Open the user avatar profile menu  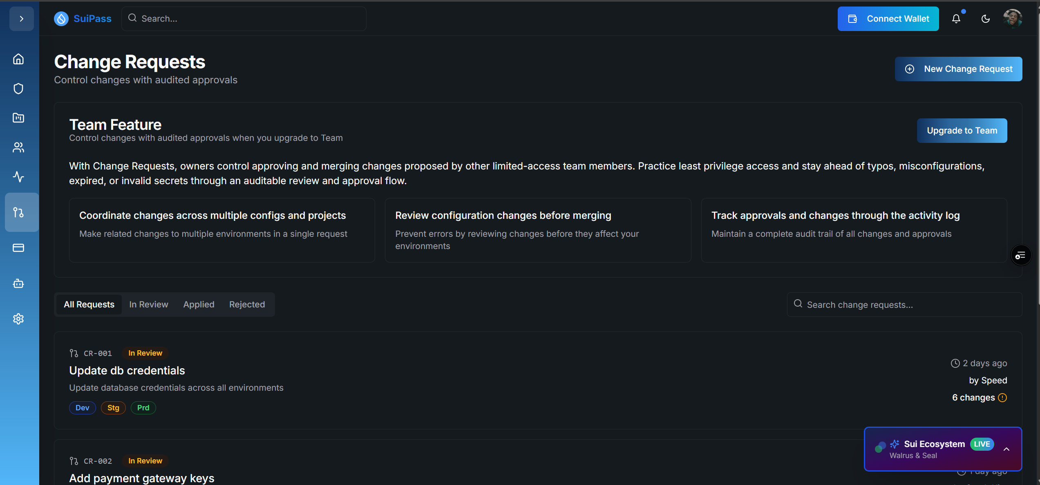coord(1013,19)
